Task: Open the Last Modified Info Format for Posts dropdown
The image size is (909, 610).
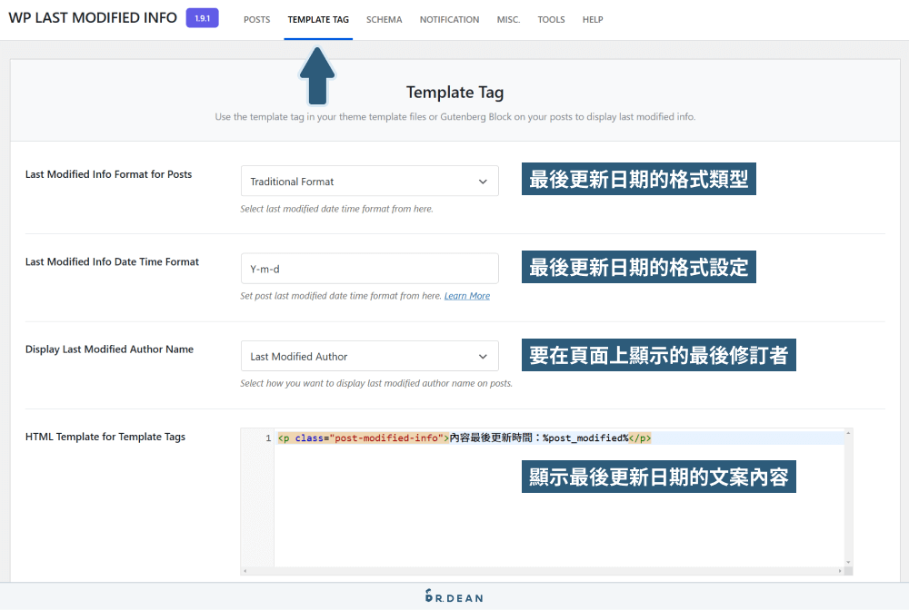Action: tap(368, 181)
